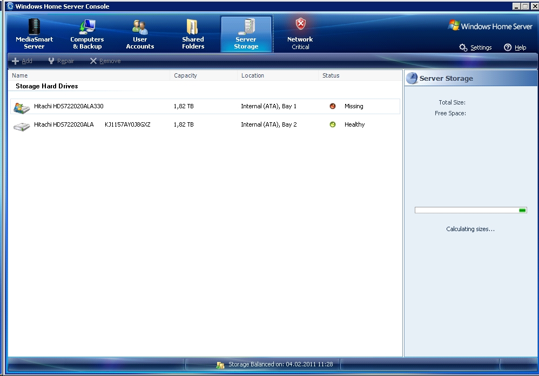Select drive with serial KJ1157AY0J8GXZ
The image size is (539, 376).
(205, 125)
